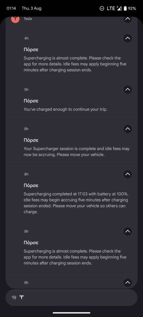Collapse the 4h Supercharging almost complete notification
This screenshot has height=317, width=143.
pyautogui.click(x=128, y=38)
